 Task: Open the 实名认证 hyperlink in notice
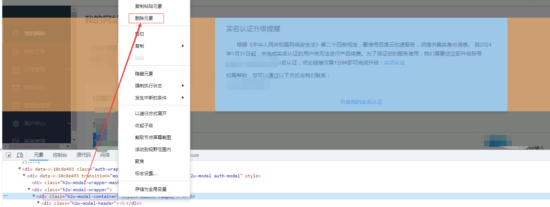coord(394,63)
